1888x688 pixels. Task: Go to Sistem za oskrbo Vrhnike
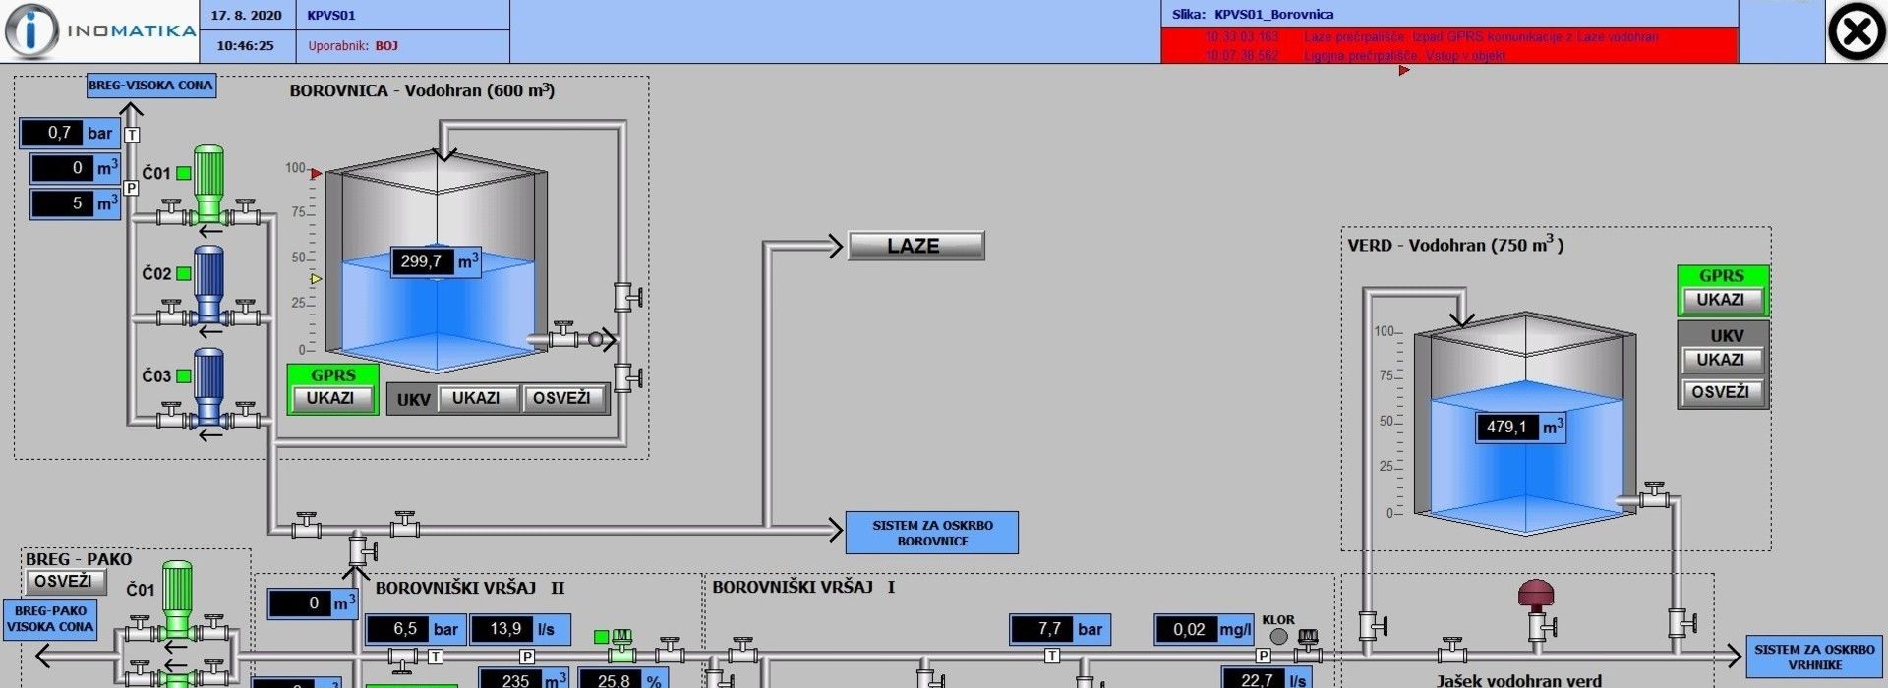point(1814,657)
